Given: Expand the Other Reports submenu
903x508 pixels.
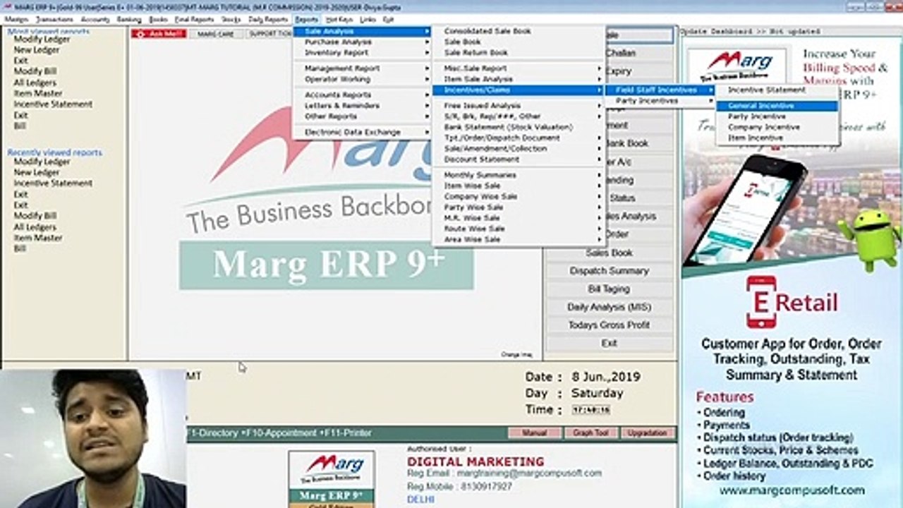Looking at the screenshot, I should coord(363,116).
